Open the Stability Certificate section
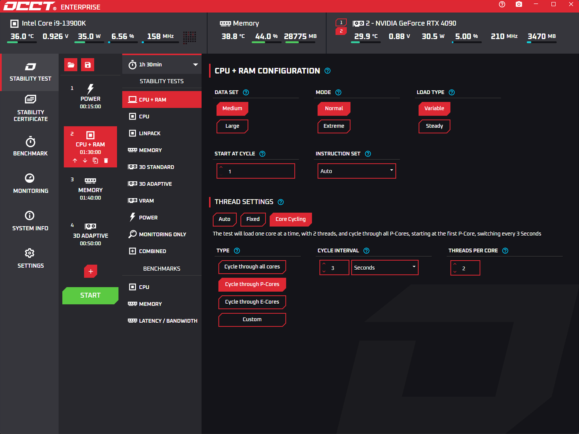 click(30, 108)
